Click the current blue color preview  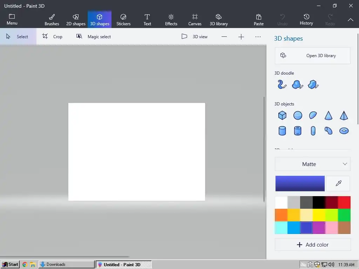pyautogui.click(x=300, y=184)
